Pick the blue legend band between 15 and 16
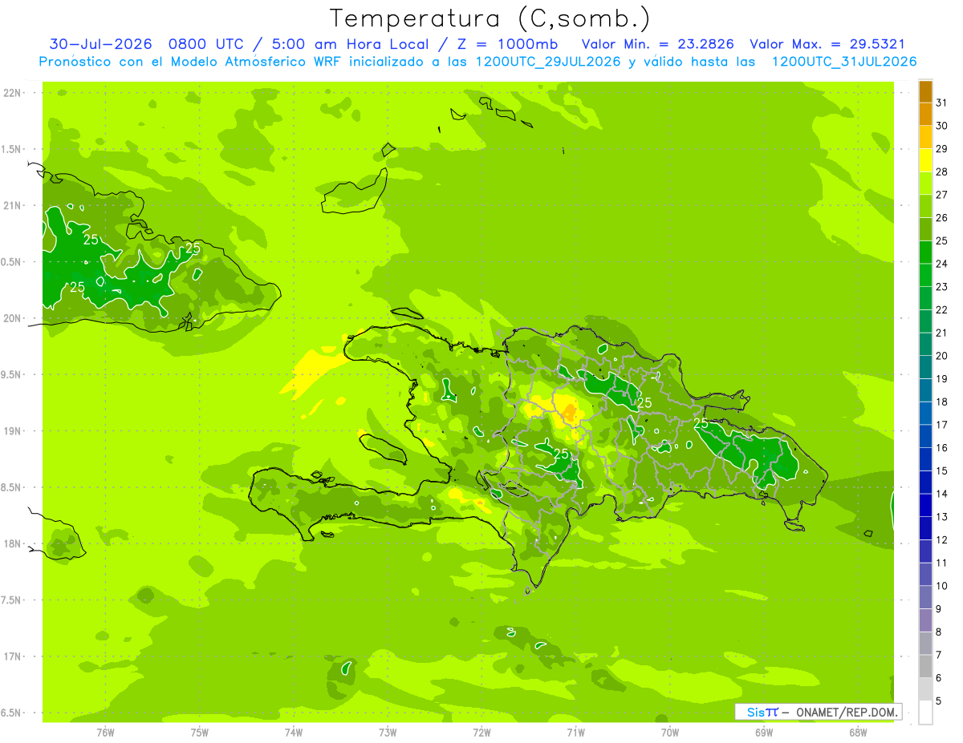The width and height of the screenshot is (963, 743). (925, 459)
